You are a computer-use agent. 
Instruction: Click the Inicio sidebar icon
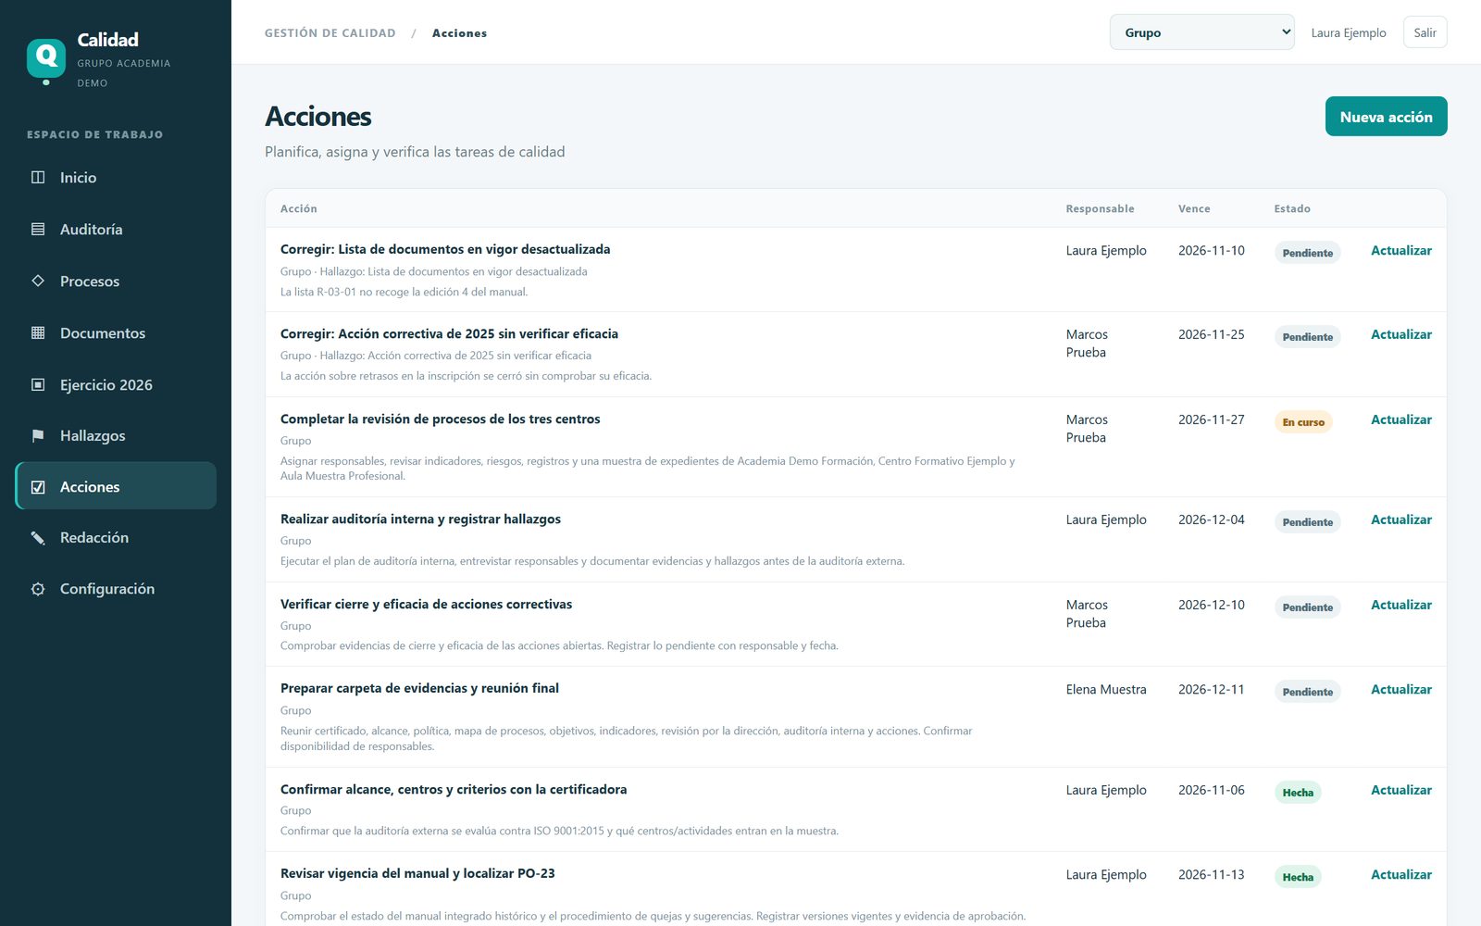(x=38, y=177)
